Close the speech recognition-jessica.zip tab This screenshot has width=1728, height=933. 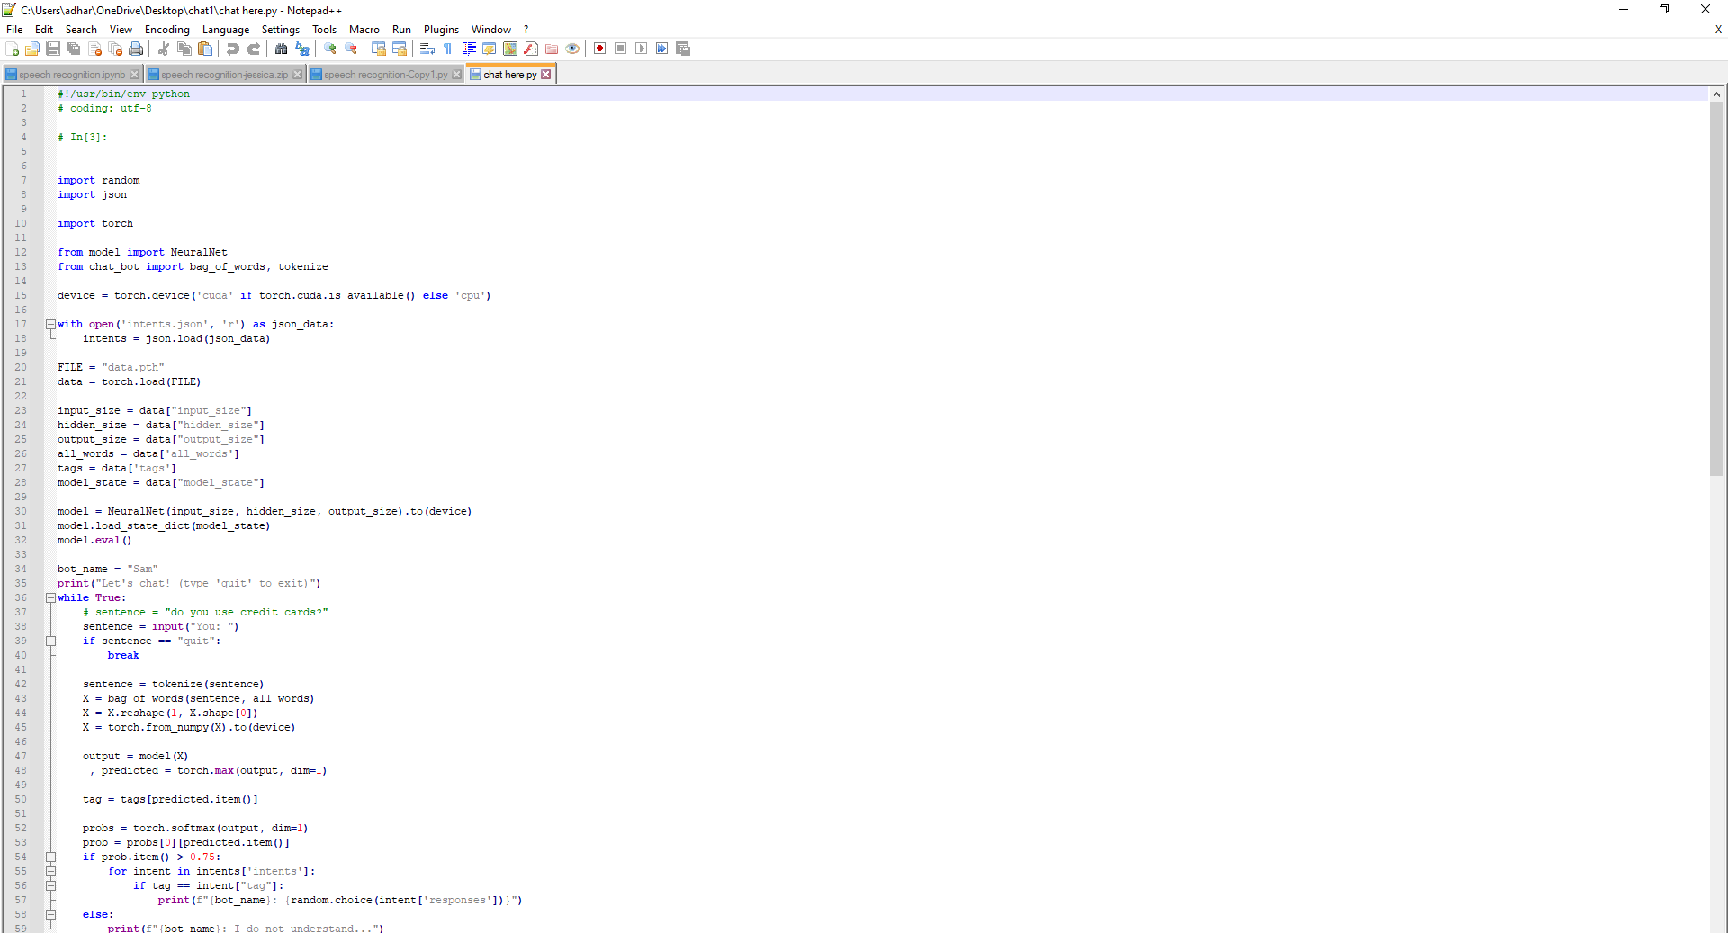[x=298, y=75]
